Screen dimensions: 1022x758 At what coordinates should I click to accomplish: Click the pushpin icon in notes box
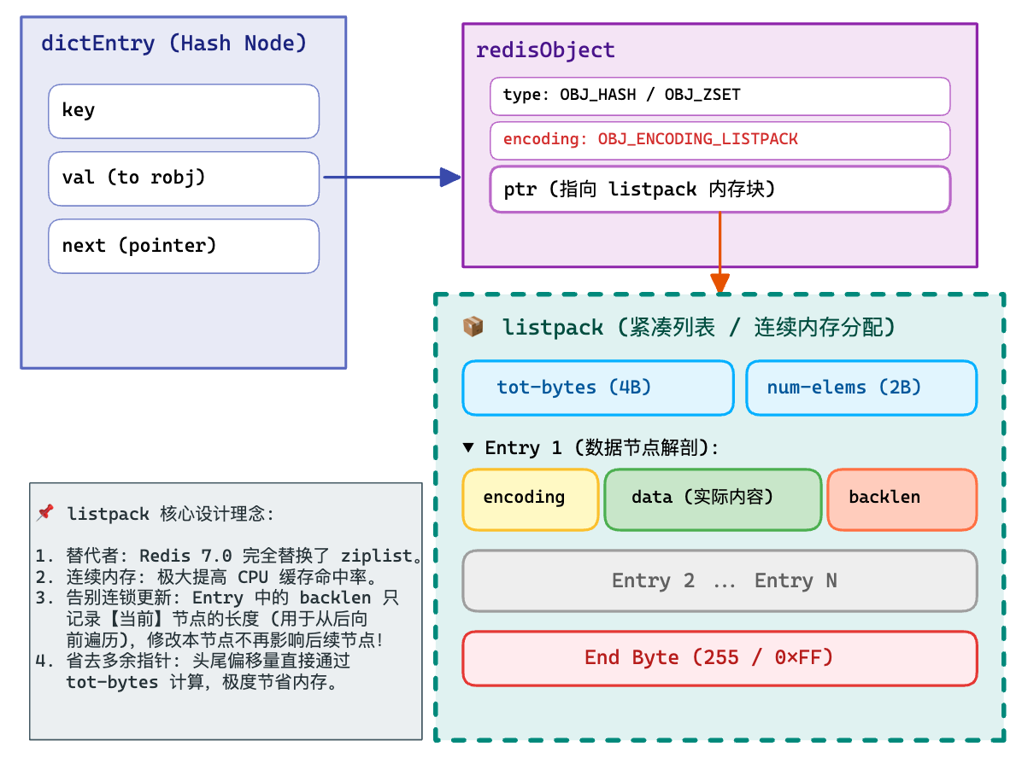click(46, 513)
